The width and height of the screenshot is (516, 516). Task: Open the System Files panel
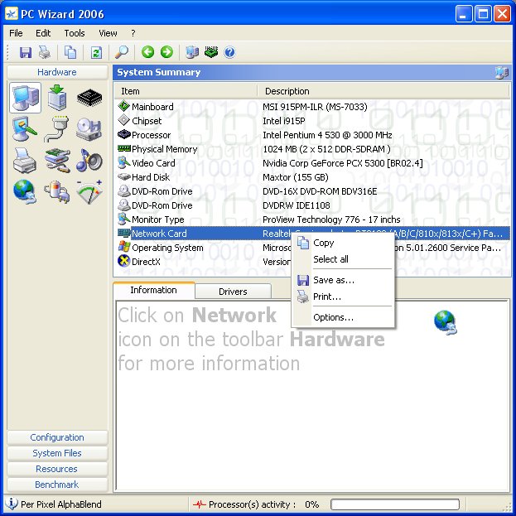[57, 453]
